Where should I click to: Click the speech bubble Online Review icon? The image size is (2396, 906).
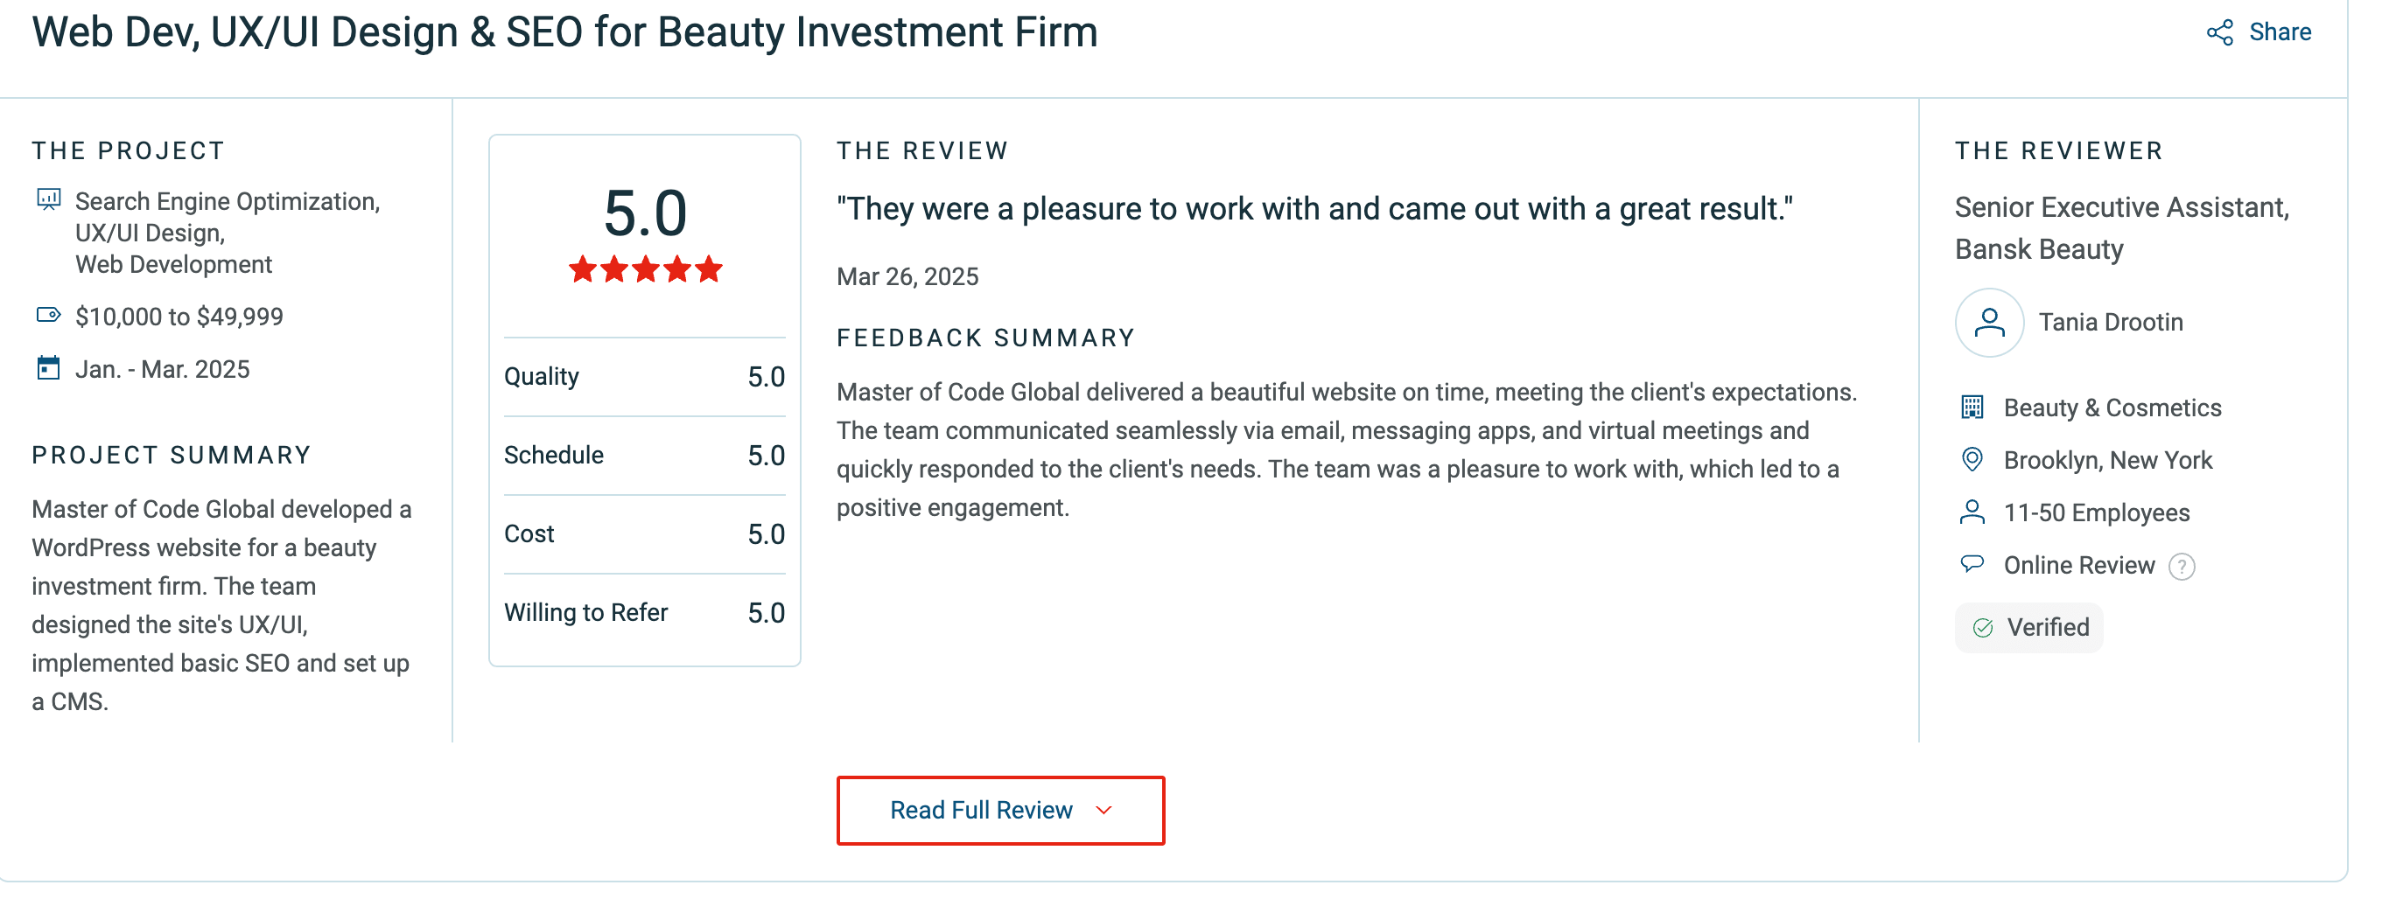pos(1972,564)
